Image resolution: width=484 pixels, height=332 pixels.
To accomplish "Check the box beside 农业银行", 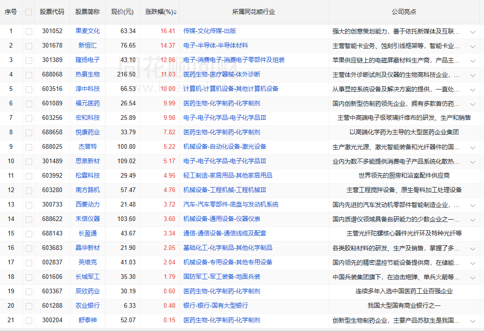I will [29, 306].
